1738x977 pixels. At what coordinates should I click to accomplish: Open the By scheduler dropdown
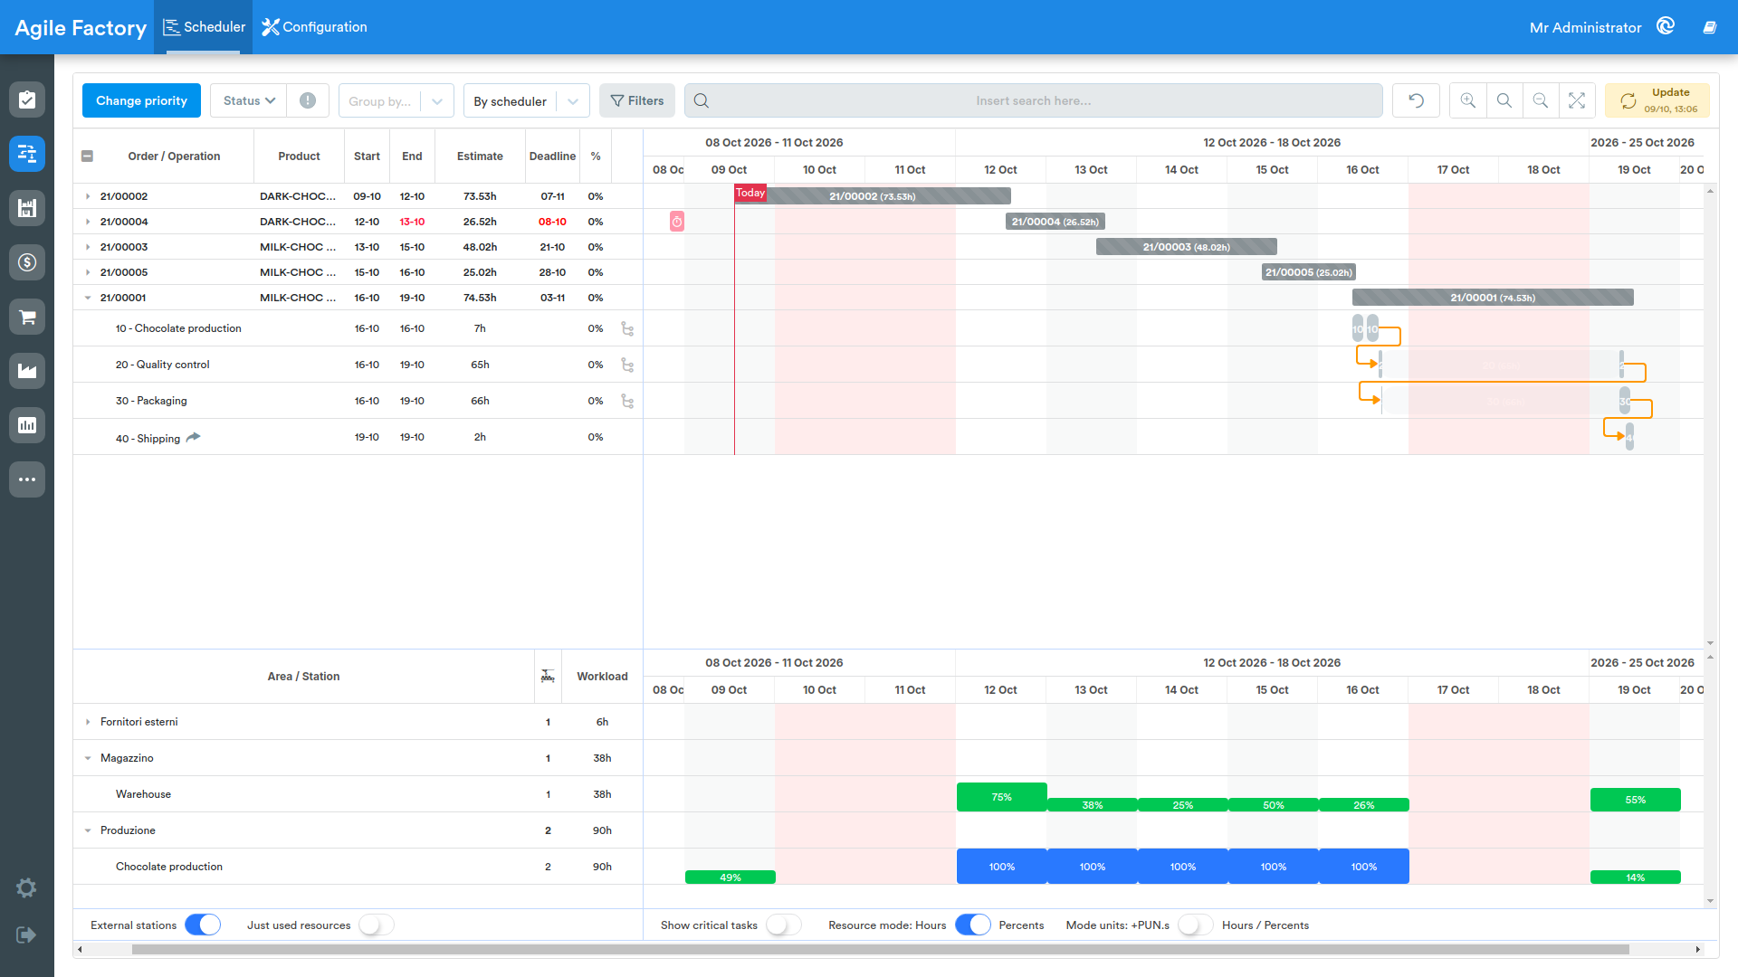tap(526, 100)
